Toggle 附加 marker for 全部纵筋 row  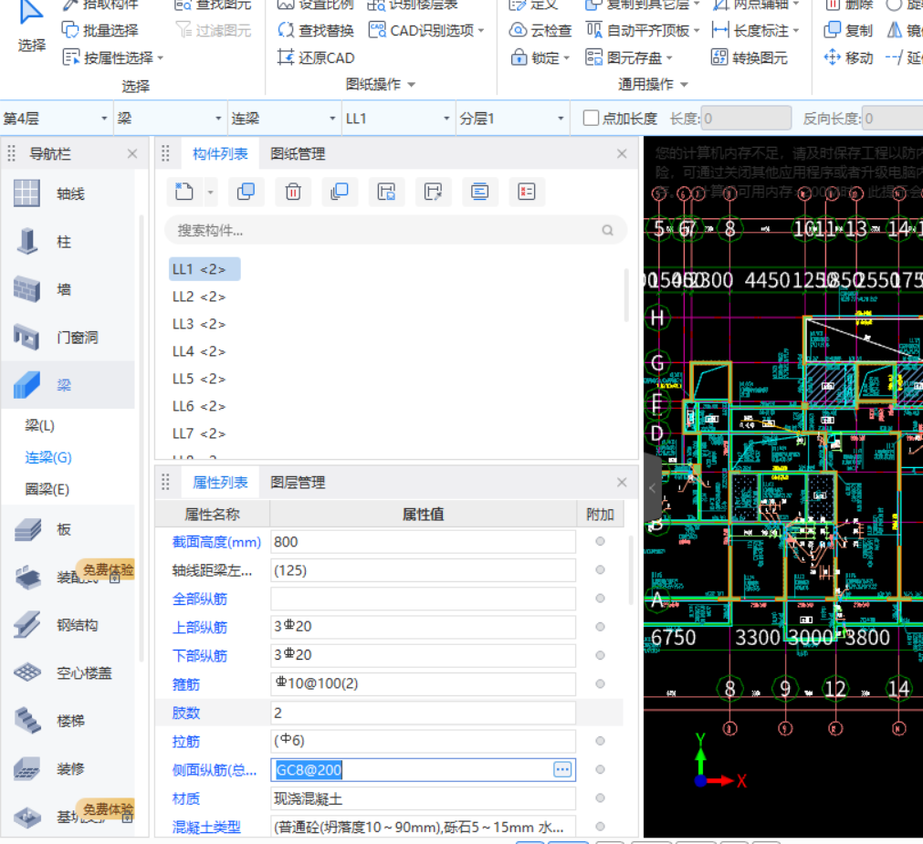tap(600, 599)
